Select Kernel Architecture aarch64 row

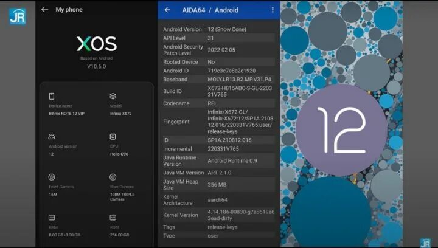pyautogui.click(x=219, y=200)
